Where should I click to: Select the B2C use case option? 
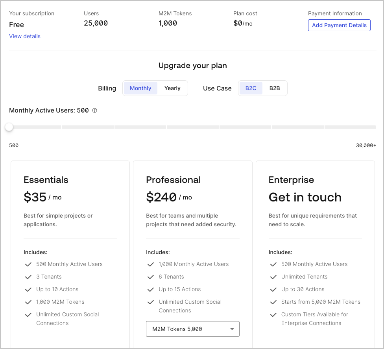click(251, 88)
